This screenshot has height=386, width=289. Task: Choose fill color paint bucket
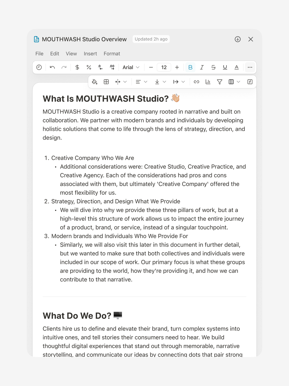pos(95,82)
